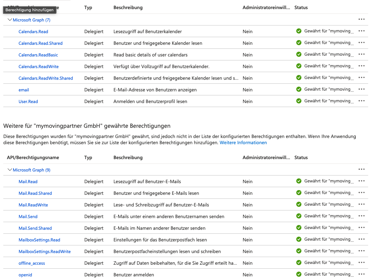Open more options for the email permission row
The width and height of the screenshot is (370, 280).
[361, 89]
